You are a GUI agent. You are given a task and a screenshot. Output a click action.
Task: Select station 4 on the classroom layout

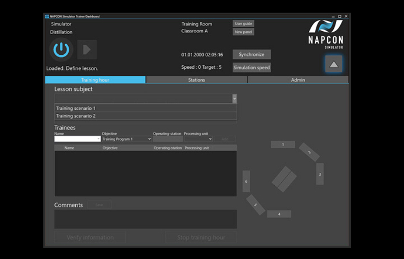279,214
